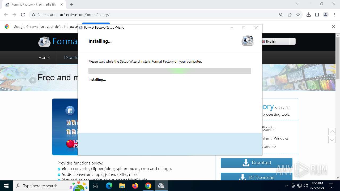Open File Explorer from taskbar
Screen dimensions: 340x191
tap(122, 186)
